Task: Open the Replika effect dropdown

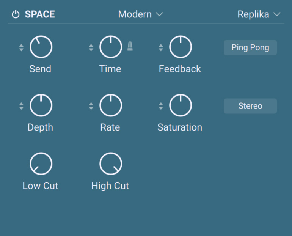Action: pos(259,14)
